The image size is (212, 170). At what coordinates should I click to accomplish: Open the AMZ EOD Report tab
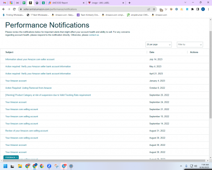point(66,3)
